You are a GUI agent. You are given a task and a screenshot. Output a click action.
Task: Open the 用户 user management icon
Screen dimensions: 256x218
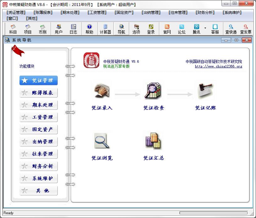[59, 29]
